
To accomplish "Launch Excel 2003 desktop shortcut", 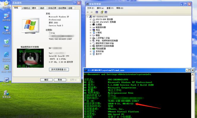I will pyautogui.click(x=6, y=69).
